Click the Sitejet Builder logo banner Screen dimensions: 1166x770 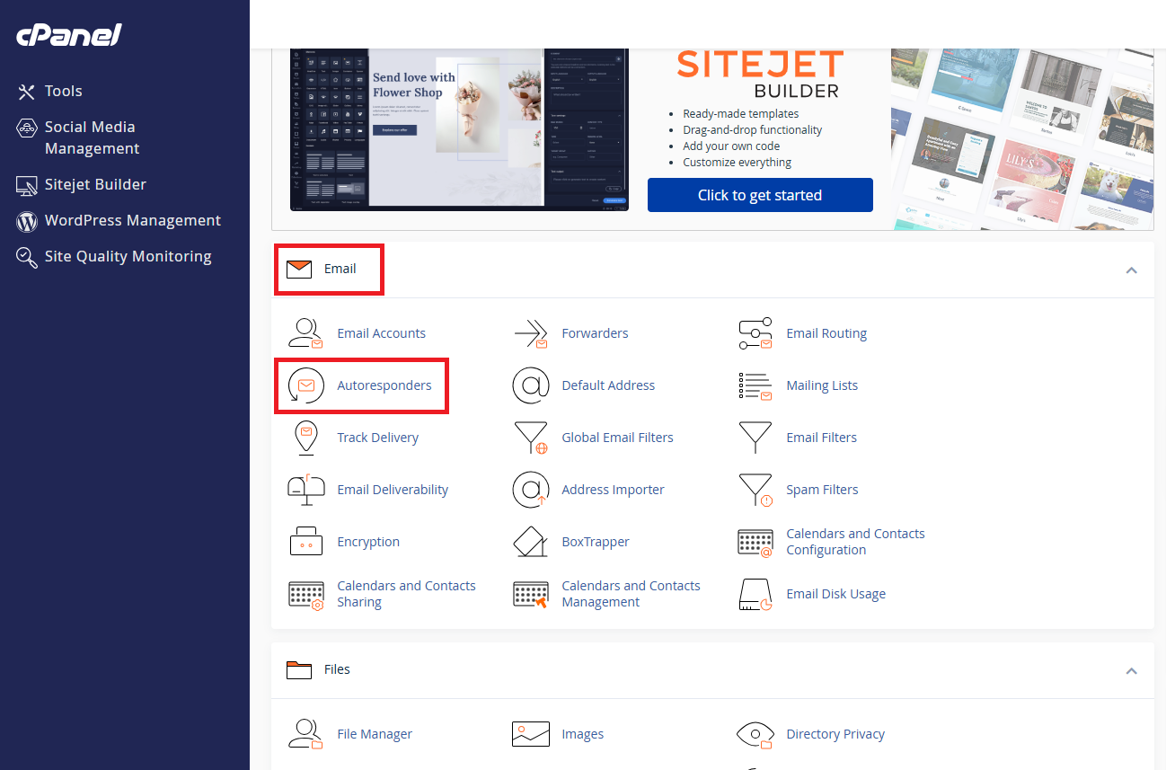[x=760, y=75]
